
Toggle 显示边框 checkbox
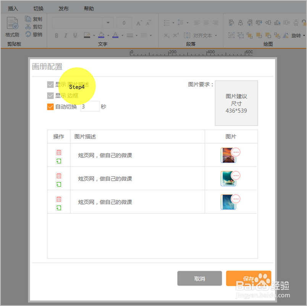pos(50,96)
